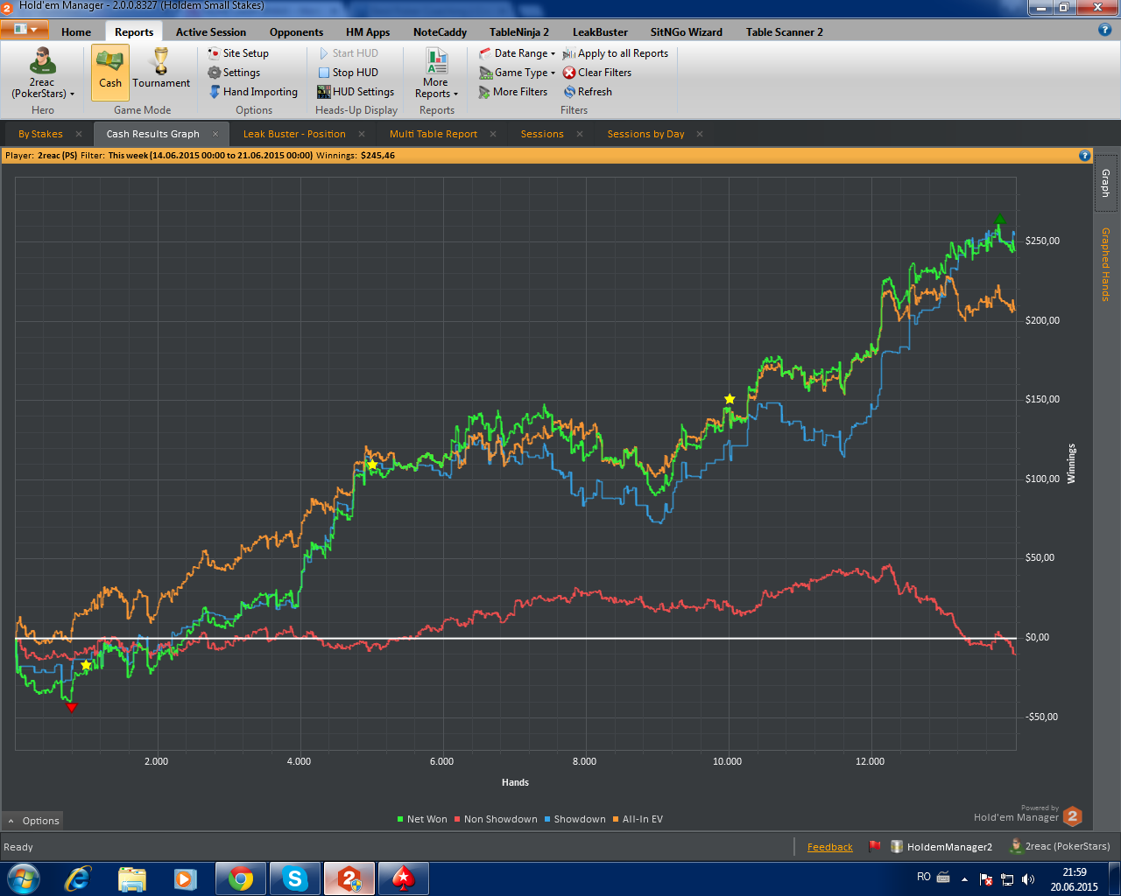Open the SitNGo Wizard tab
Screen dimensions: 1121x896
(x=687, y=32)
